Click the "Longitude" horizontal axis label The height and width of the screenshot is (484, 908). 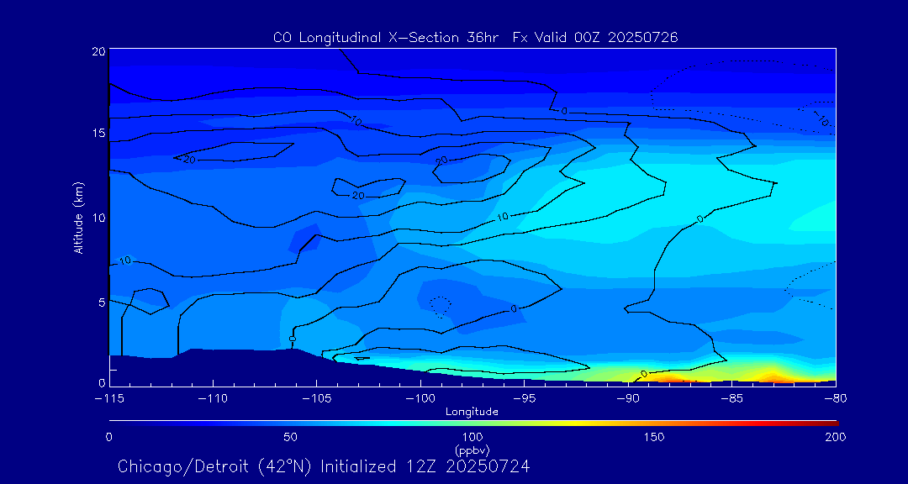(472, 413)
